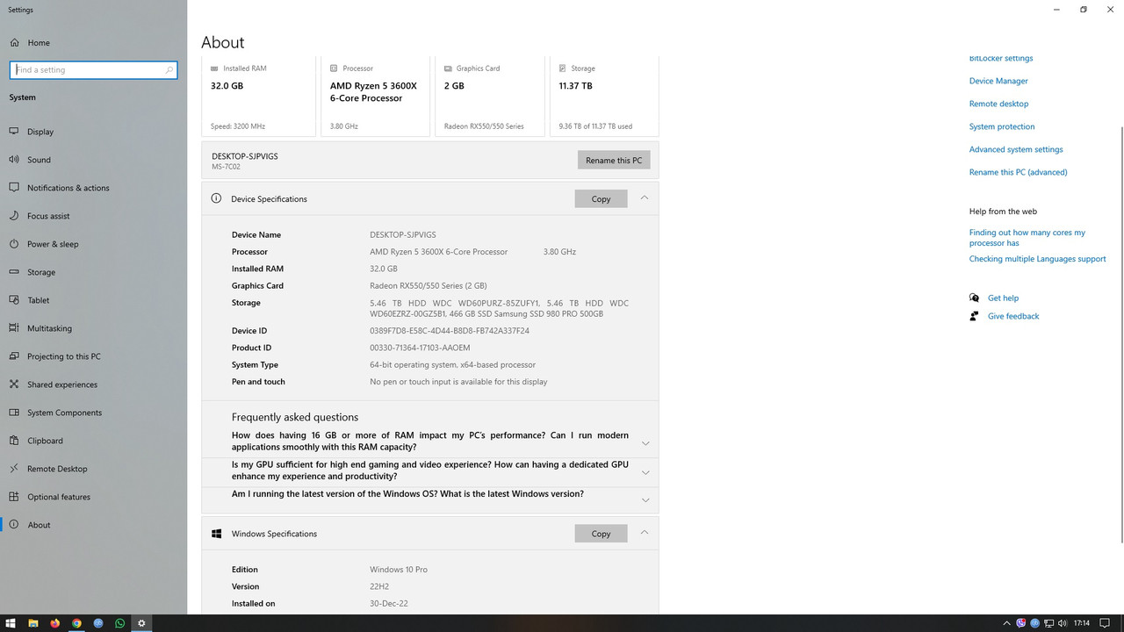Show hidden system tray icons
The height and width of the screenshot is (632, 1124).
[1008, 623]
